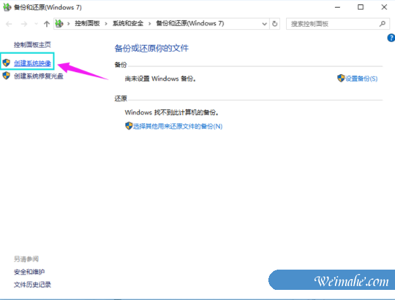
Task: Expand the chevron after 控制面板
Action: point(106,23)
